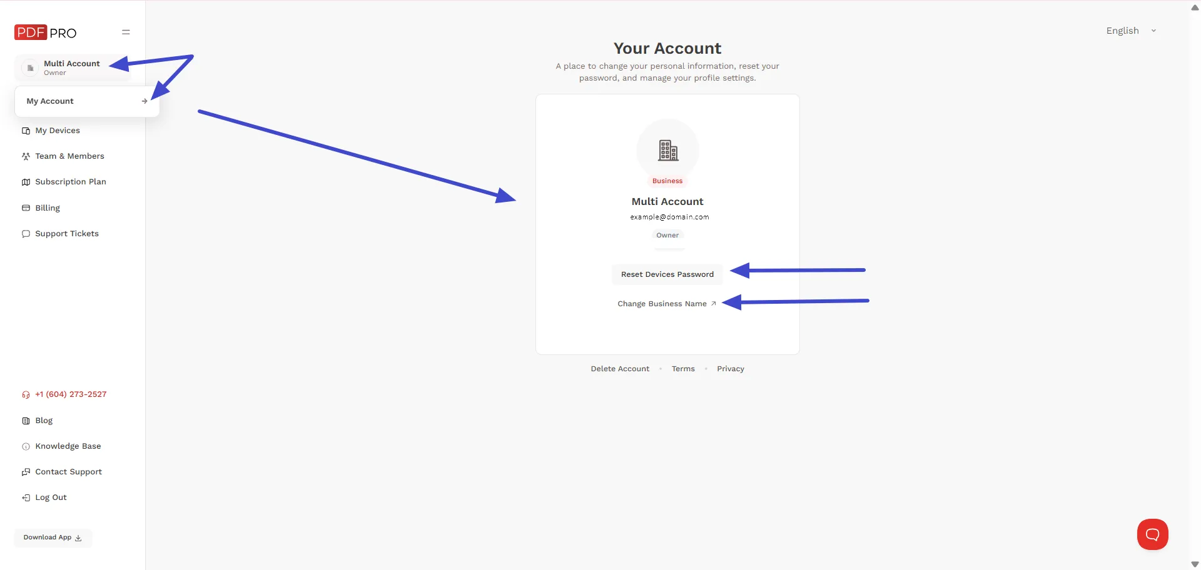Click Delete Account link

[x=620, y=369]
